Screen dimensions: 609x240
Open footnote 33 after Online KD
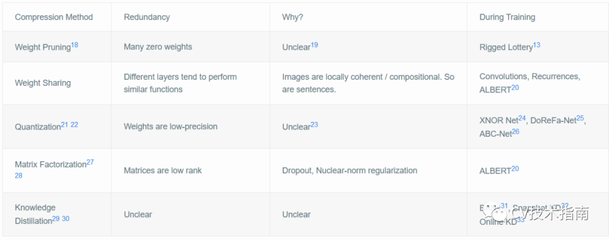[x=520, y=220]
